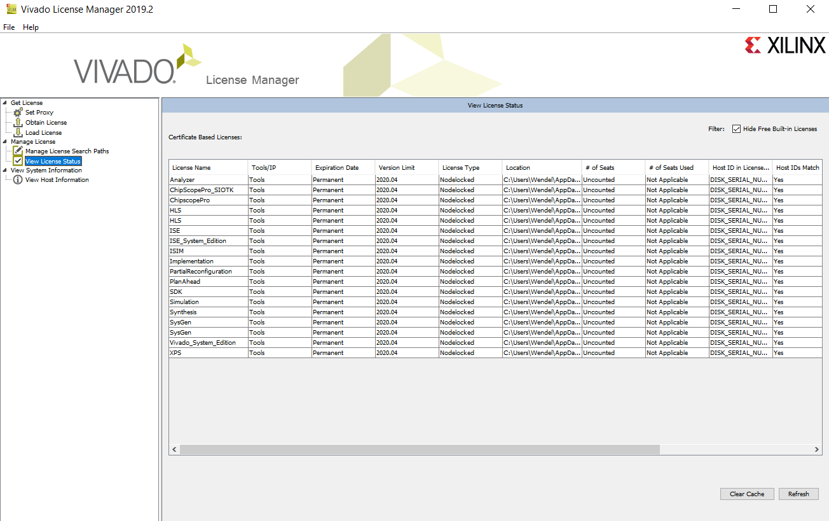Click the Obtain License download icon

coord(18,122)
